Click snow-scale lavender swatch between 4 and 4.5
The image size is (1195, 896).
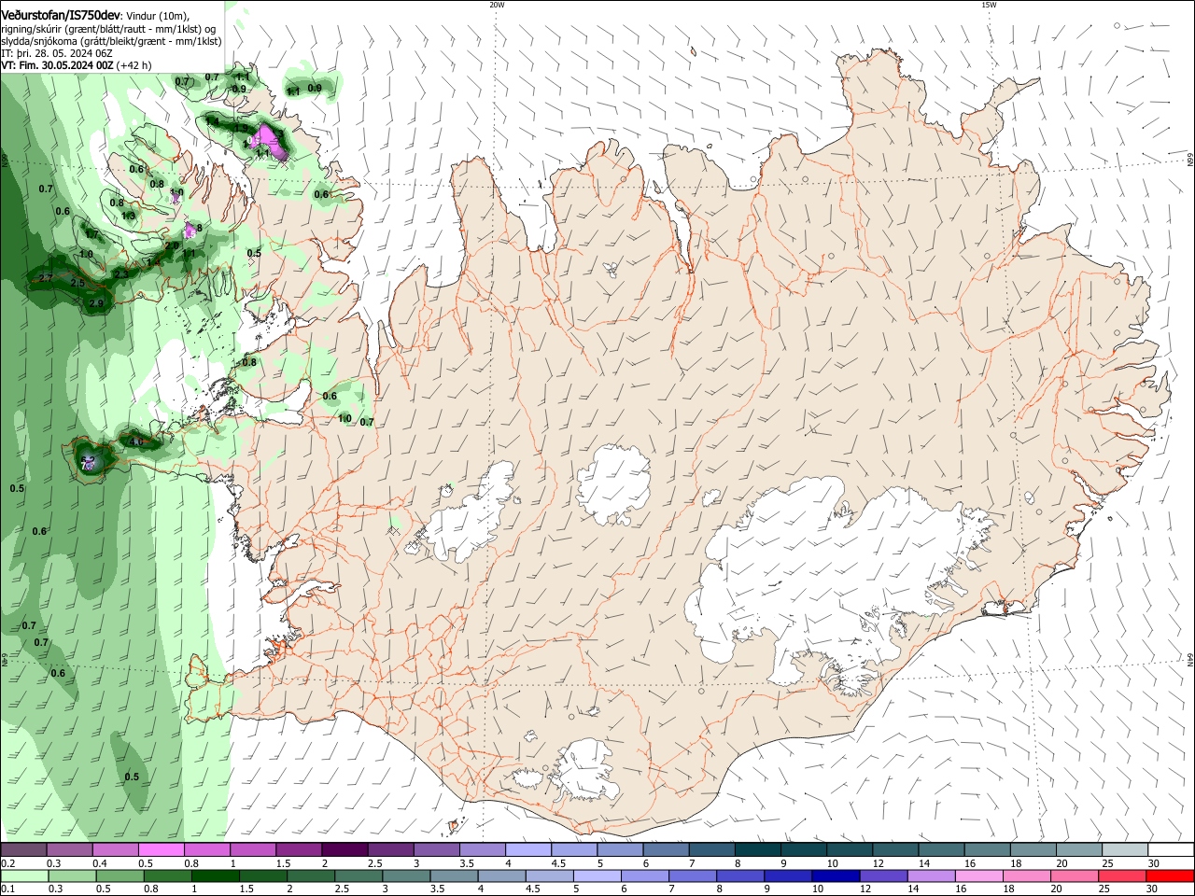click(x=527, y=849)
